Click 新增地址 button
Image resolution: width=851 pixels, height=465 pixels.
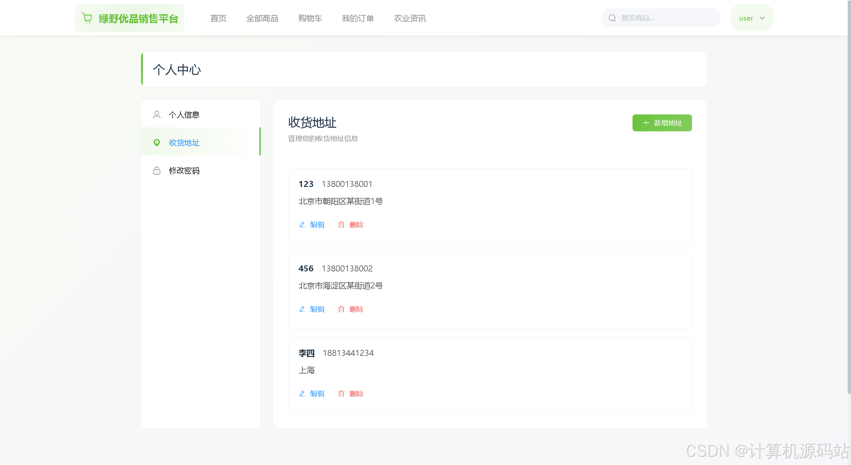coord(662,123)
